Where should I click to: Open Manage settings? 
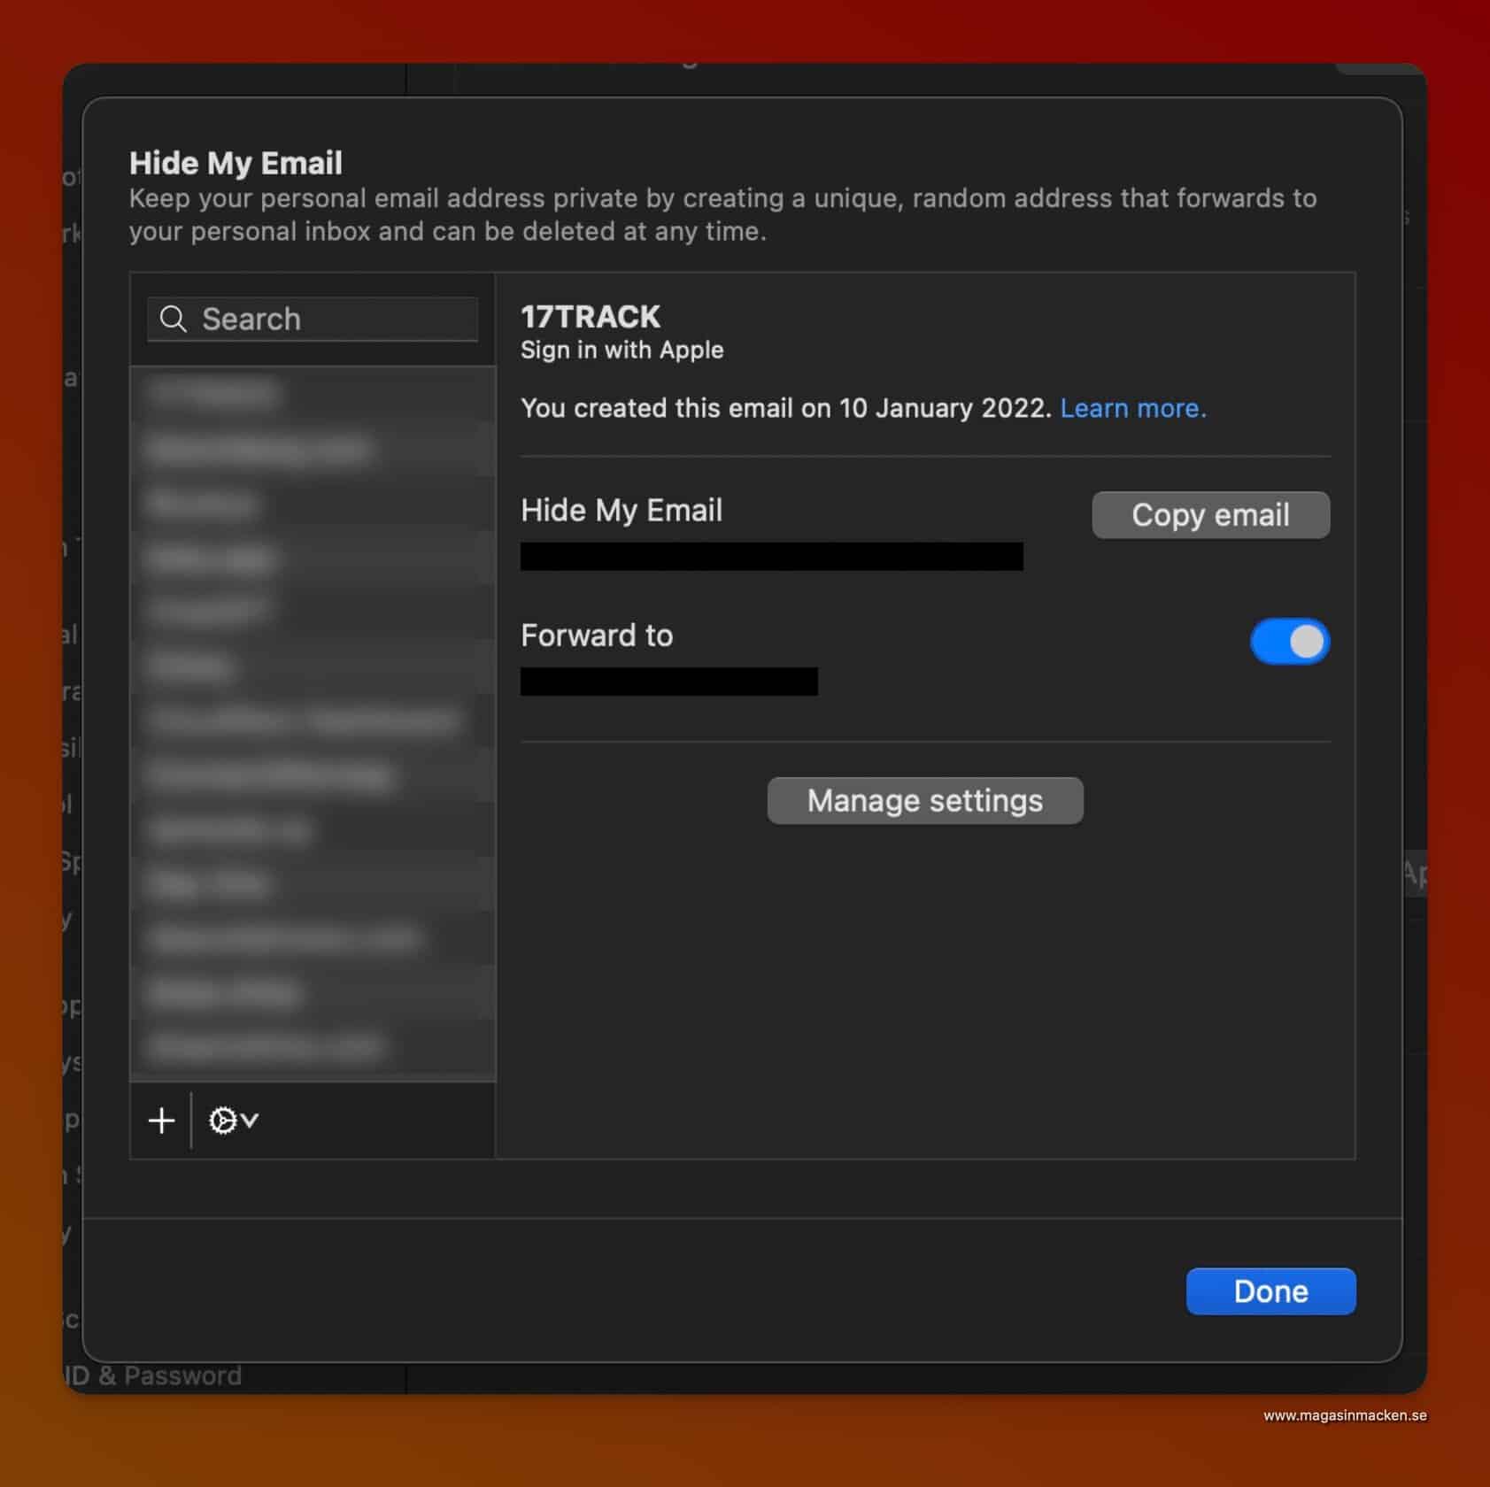[925, 800]
